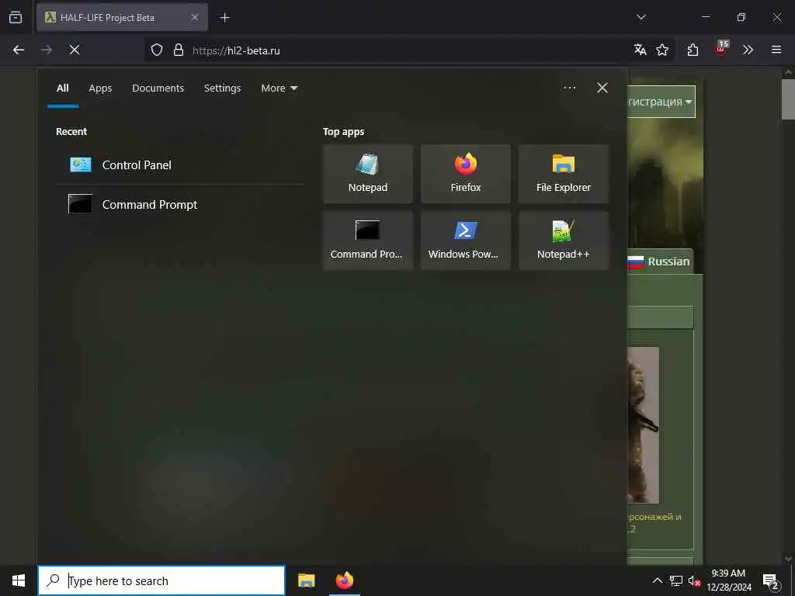
Task: Open Command Prompt tile in Top apps
Action: (x=367, y=241)
